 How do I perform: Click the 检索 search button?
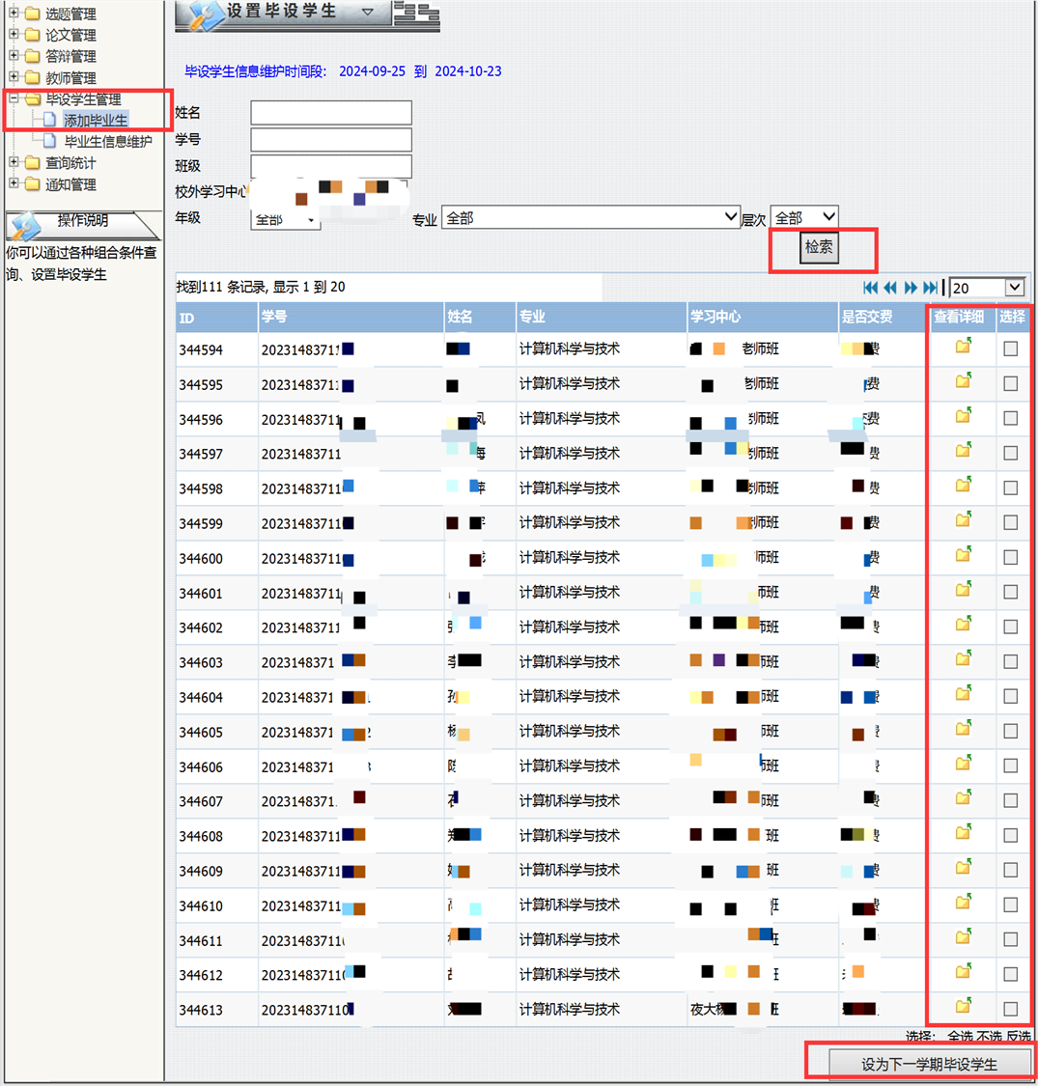[819, 248]
